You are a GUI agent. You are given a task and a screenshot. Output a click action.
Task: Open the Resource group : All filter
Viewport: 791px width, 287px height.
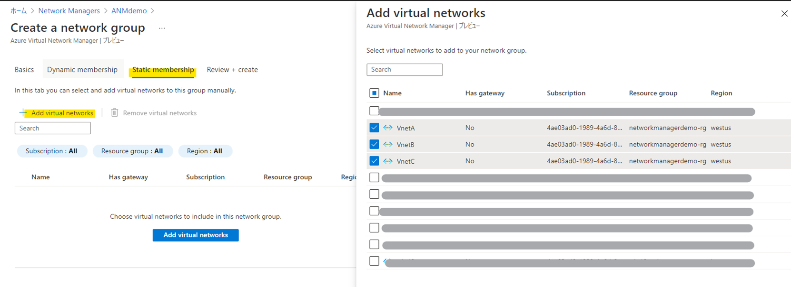(x=132, y=151)
